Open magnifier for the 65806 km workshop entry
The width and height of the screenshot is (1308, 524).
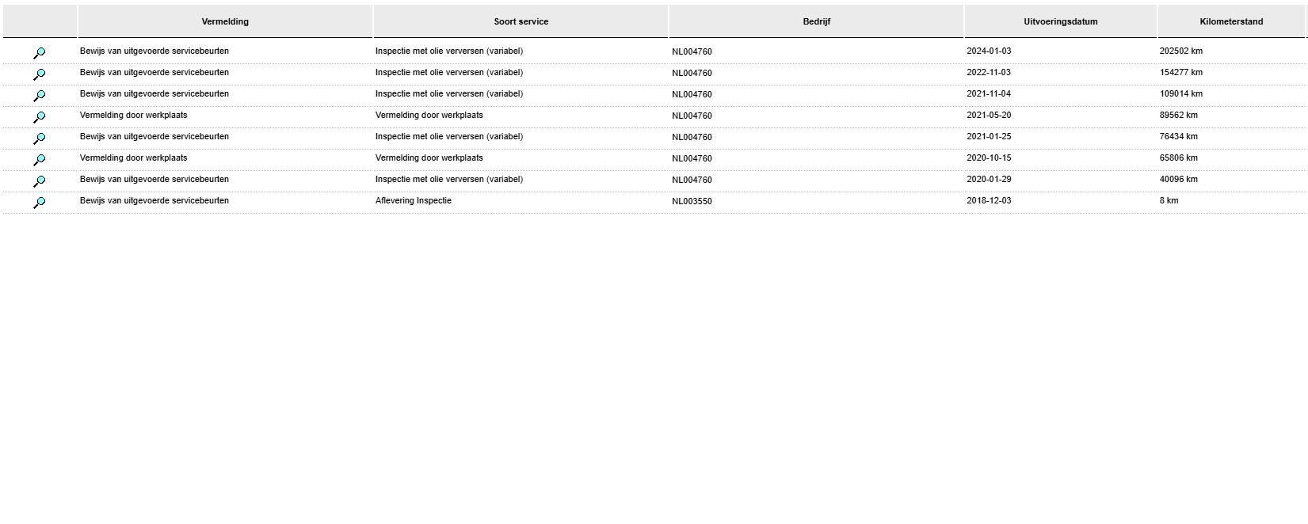[39, 160]
